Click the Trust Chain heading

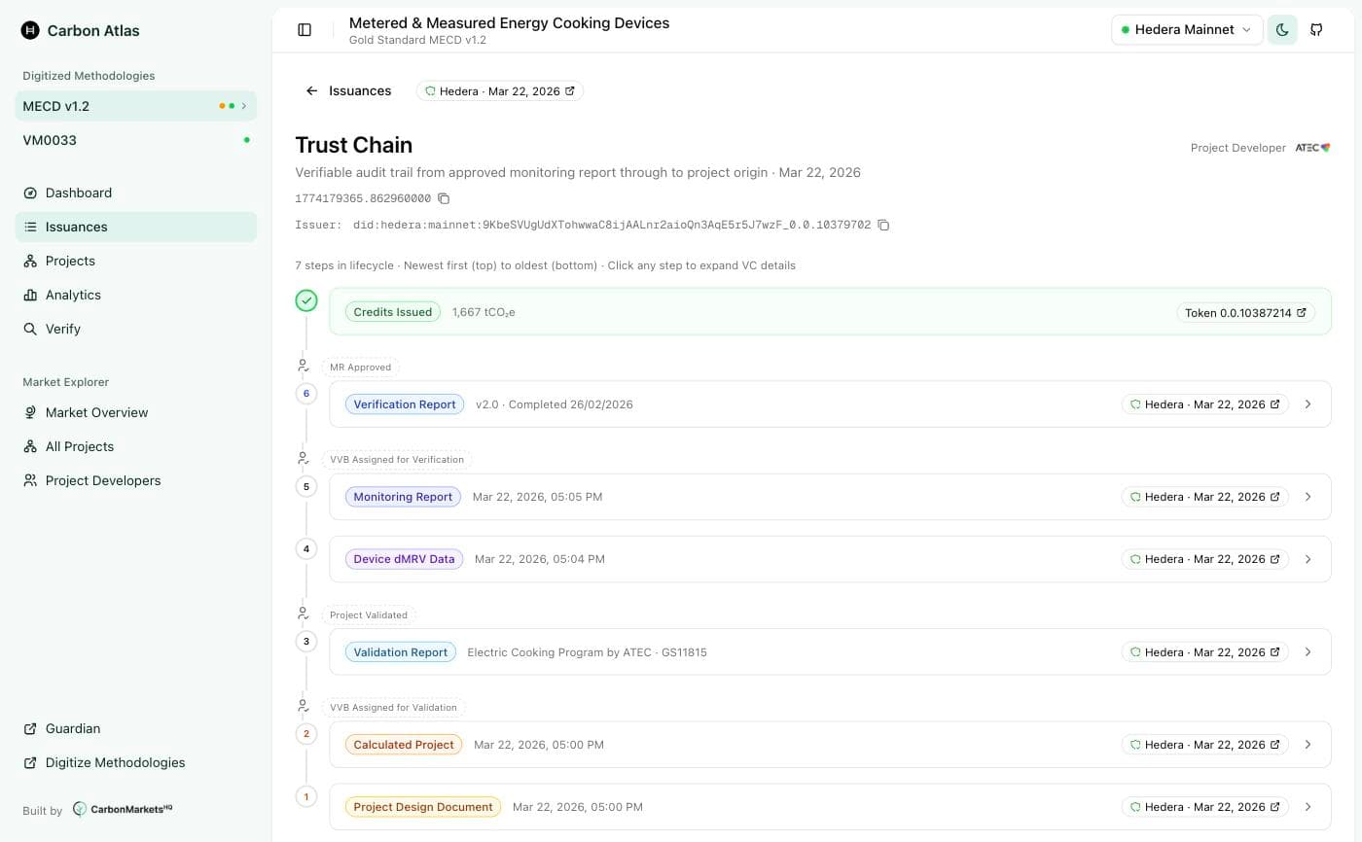[354, 145]
